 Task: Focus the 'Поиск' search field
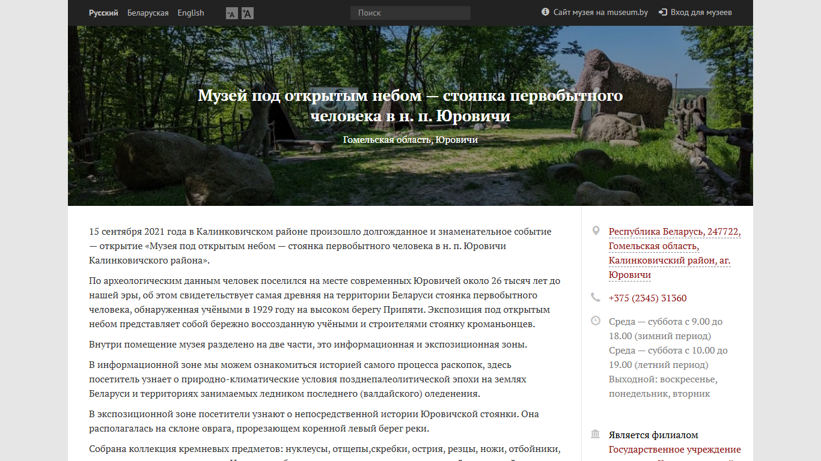(410, 13)
